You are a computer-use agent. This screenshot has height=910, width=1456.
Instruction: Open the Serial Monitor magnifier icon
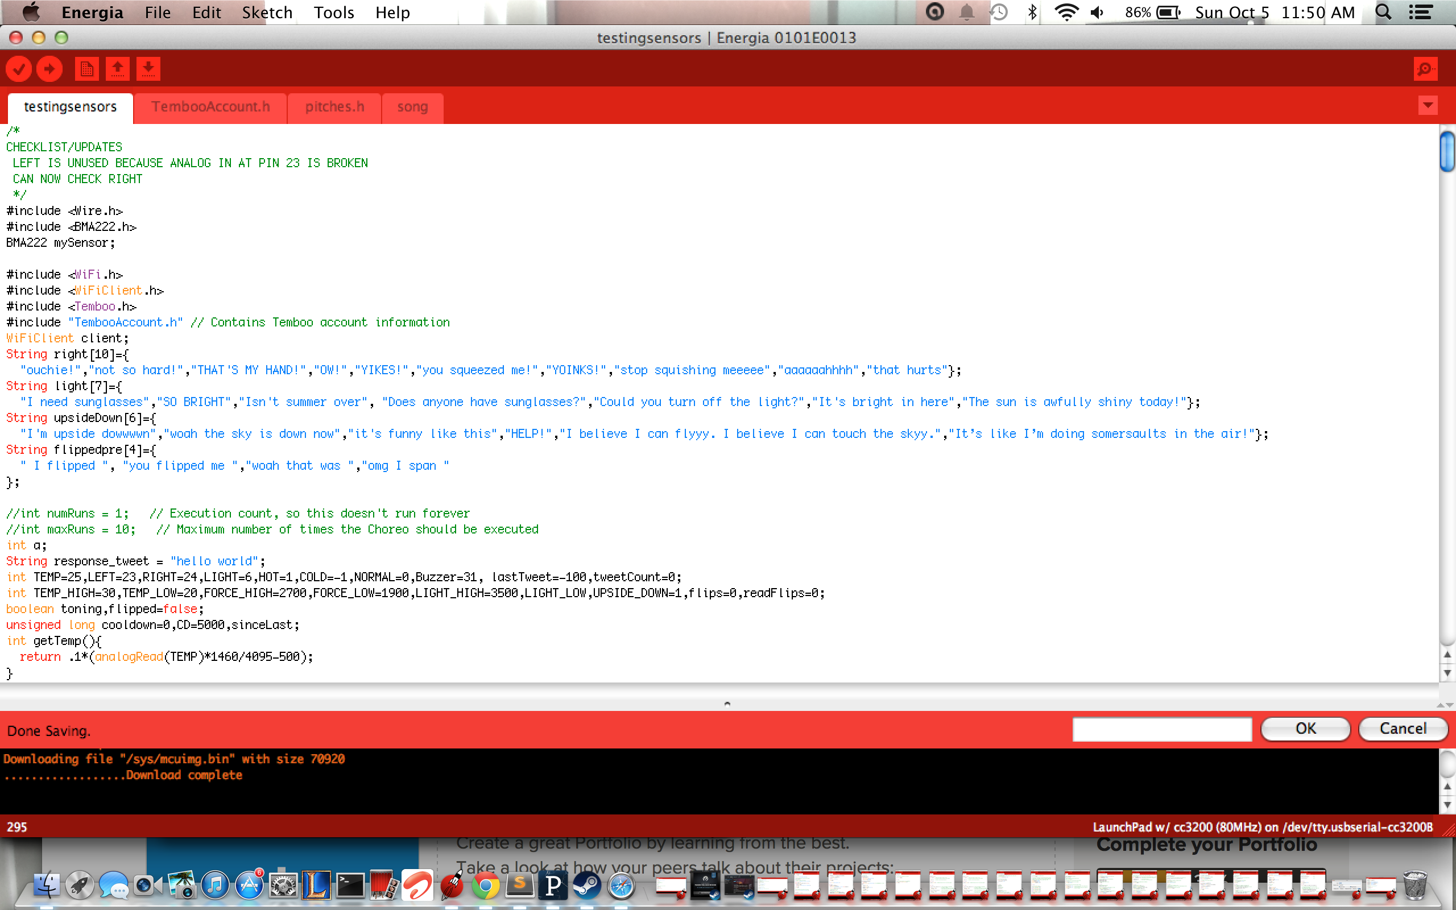click(1425, 69)
